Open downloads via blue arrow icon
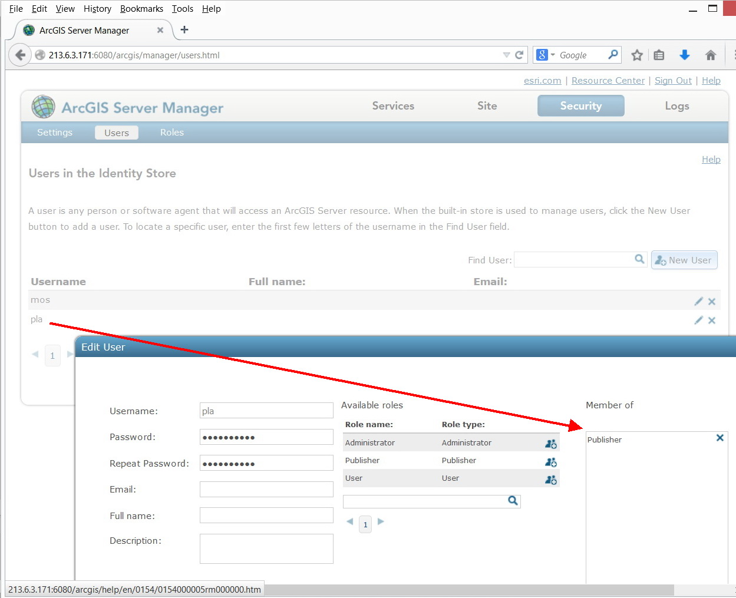 coord(684,55)
